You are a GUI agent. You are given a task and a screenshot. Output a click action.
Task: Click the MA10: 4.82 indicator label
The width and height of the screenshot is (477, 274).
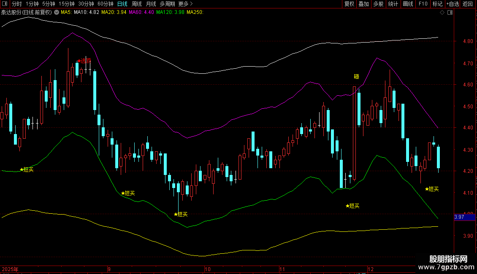pyautogui.click(x=87, y=12)
